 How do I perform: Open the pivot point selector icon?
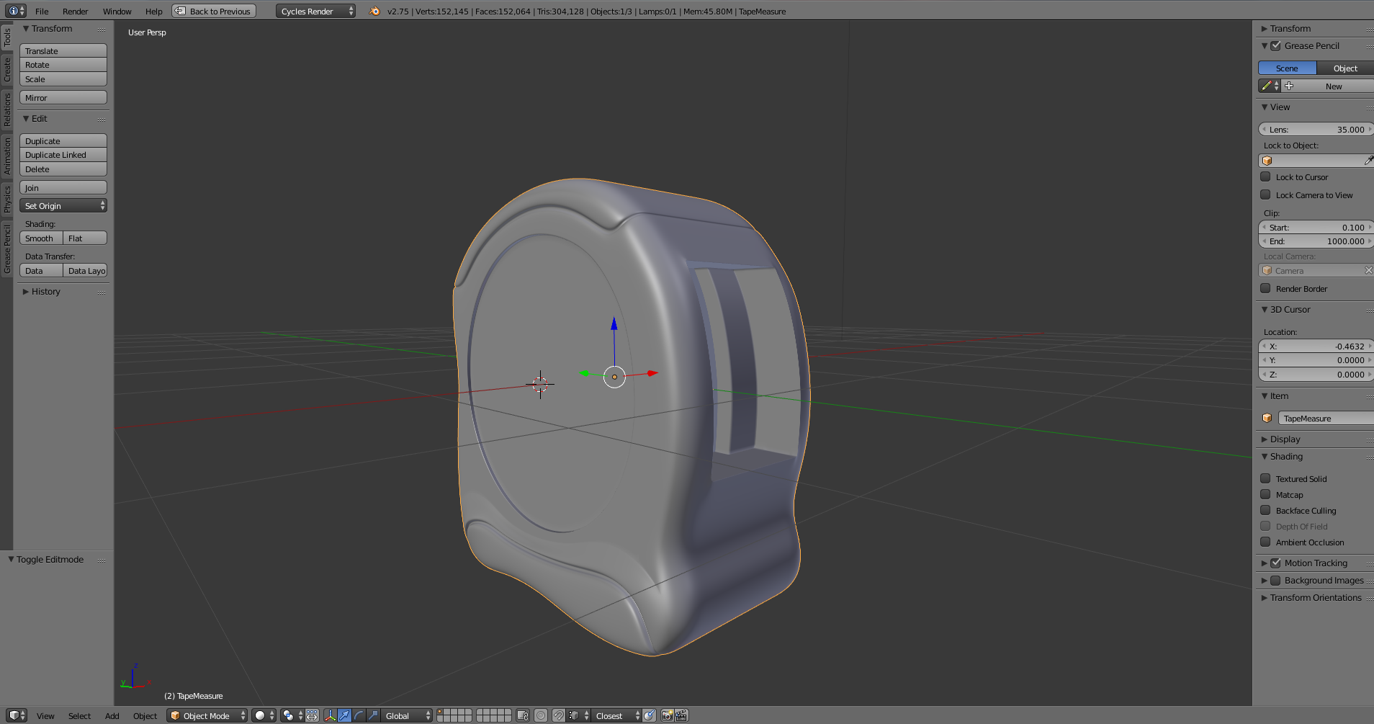point(292,715)
